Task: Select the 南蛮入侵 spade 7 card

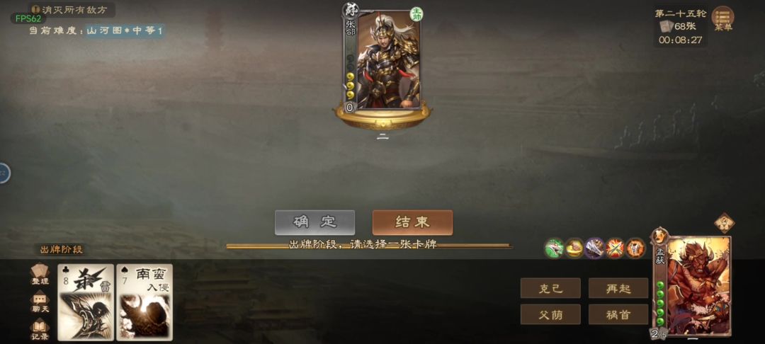Action: [144, 302]
